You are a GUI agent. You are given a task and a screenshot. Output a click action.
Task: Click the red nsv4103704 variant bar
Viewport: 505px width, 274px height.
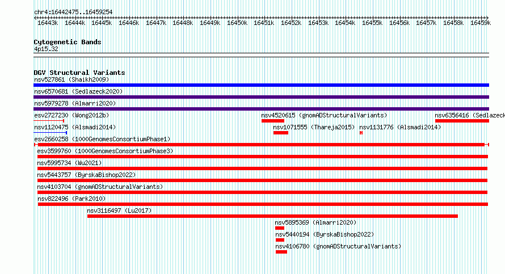[x=263, y=192]
